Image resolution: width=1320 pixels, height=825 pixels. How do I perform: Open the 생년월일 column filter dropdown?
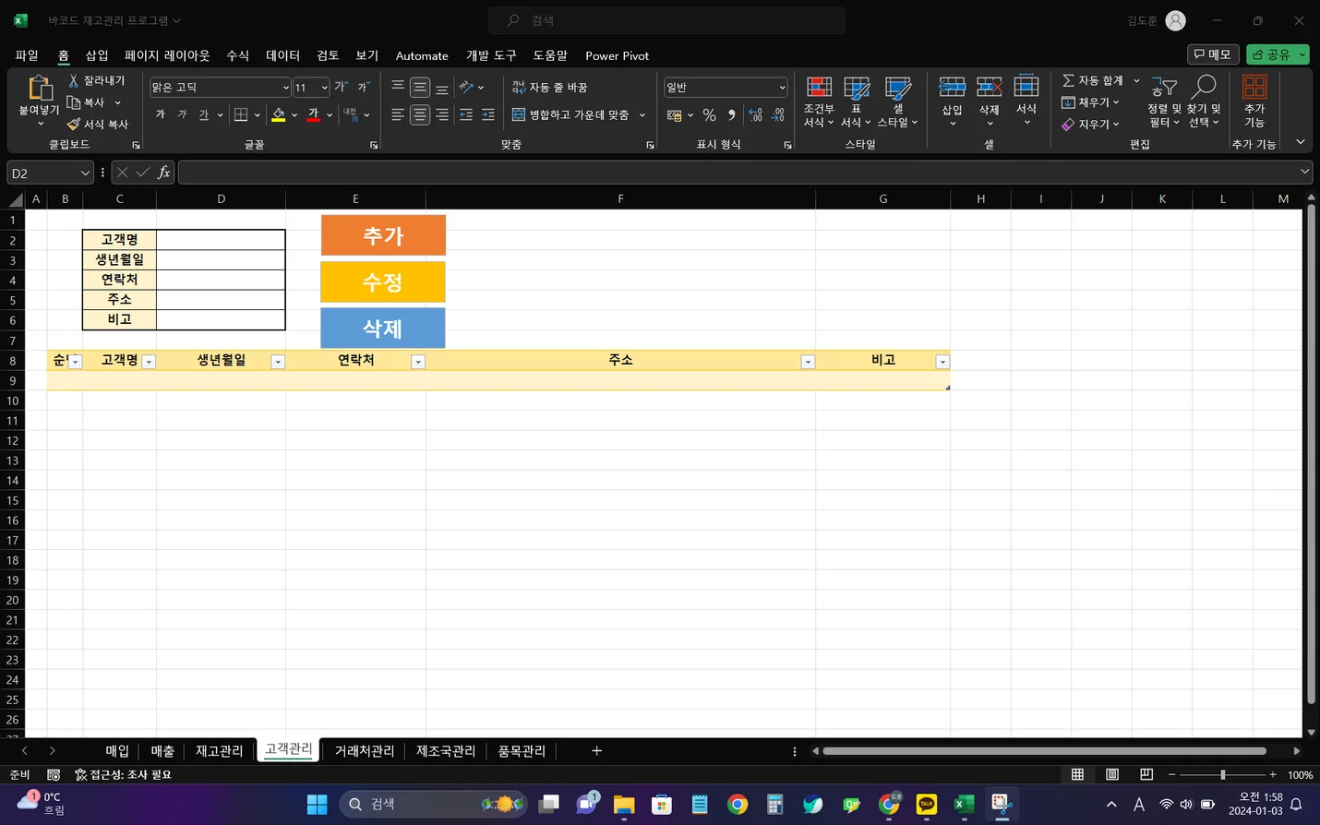pyautogui.click(x=278, y=362)
